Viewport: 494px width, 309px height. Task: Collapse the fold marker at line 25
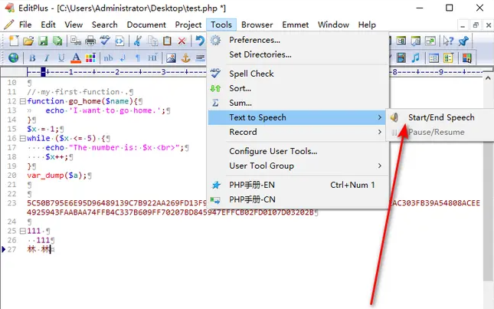pyautogui.click(x=23, y=231)
